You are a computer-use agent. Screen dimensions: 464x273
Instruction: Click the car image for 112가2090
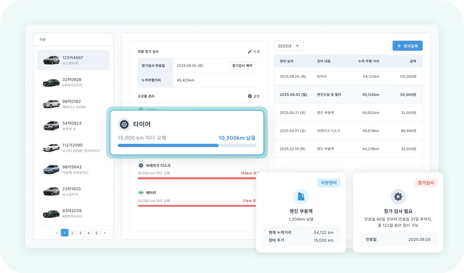[x=52, y=148]
